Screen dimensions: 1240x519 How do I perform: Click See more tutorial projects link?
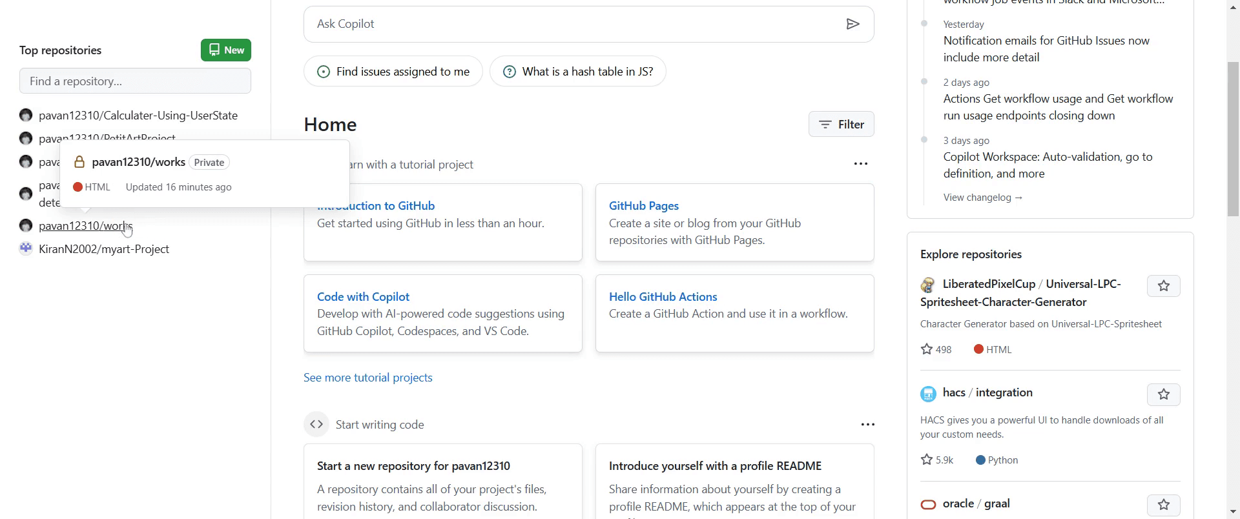pos(368,378)
